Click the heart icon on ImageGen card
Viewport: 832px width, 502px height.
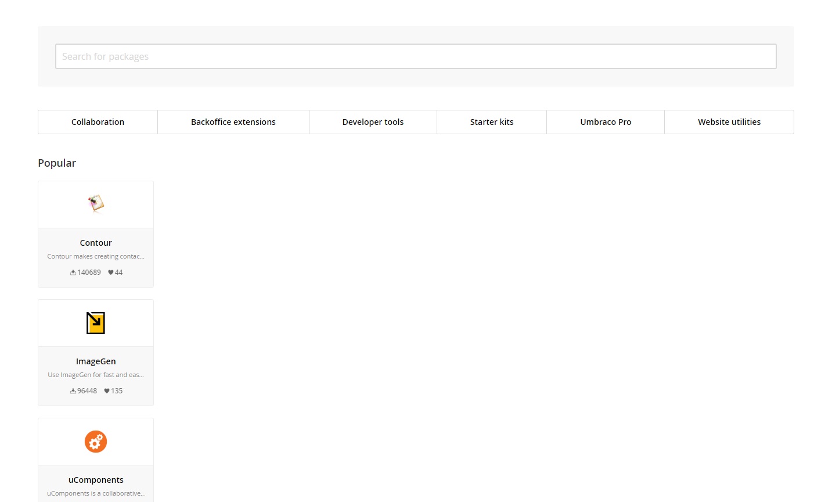pos(107,391)
